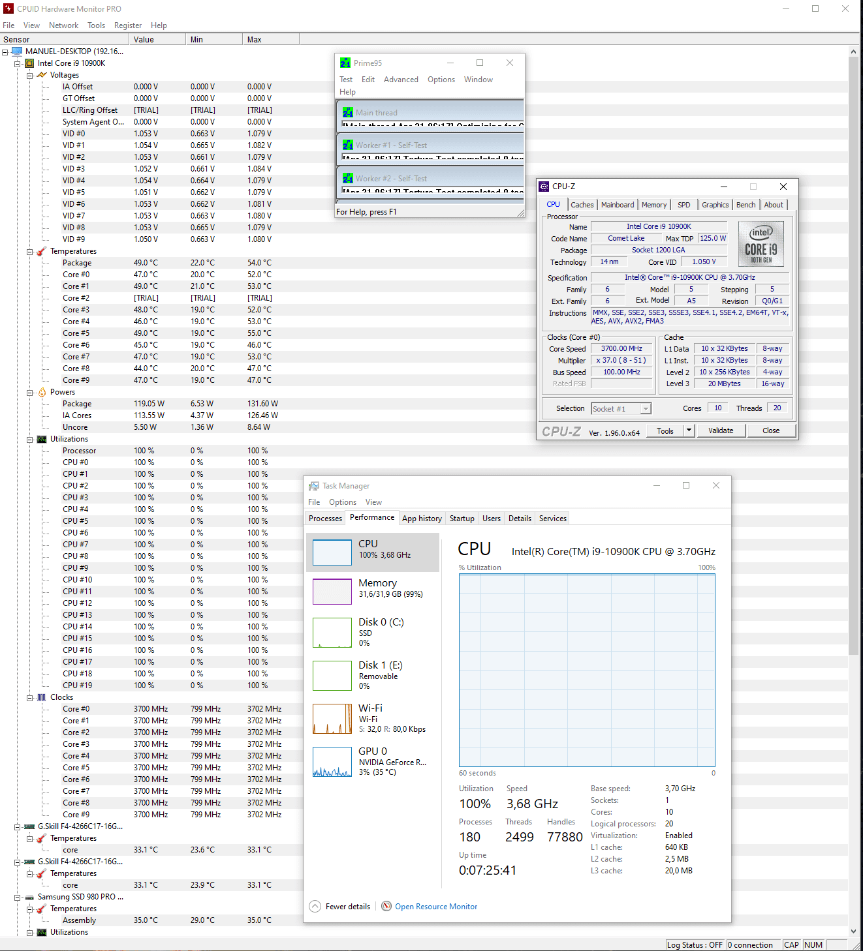Collapse the CPU Utilizations section
The image size is (863, 951).
click(x=30, y=440)
